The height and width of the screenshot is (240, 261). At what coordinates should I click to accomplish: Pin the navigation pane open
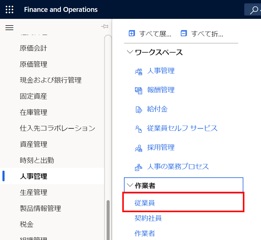(x=105, y=26)
